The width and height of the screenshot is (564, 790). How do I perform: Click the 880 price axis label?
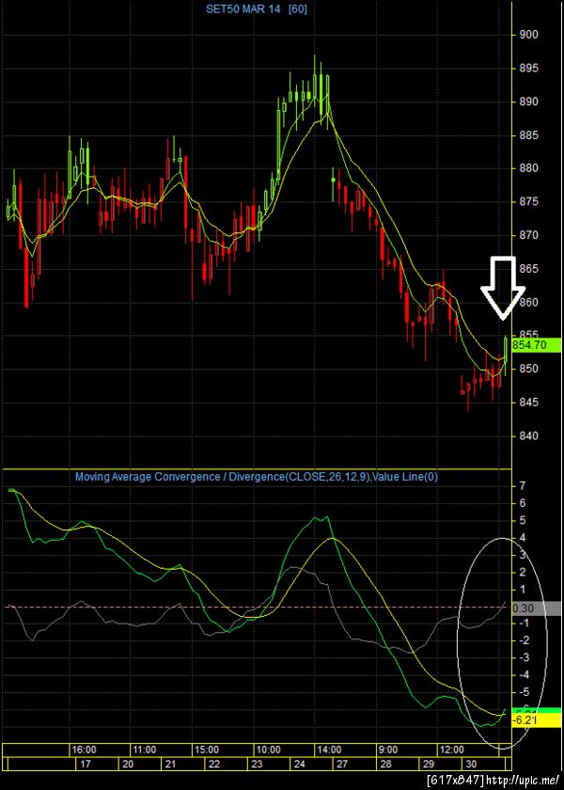[x=528, y=168]
